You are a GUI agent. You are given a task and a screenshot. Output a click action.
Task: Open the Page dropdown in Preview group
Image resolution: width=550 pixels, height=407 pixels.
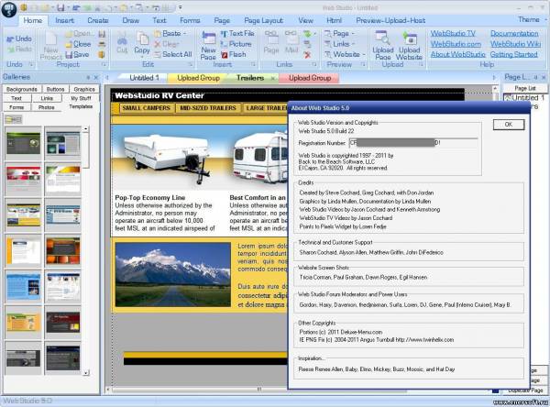pyautogui.click(x=353, y=34)
